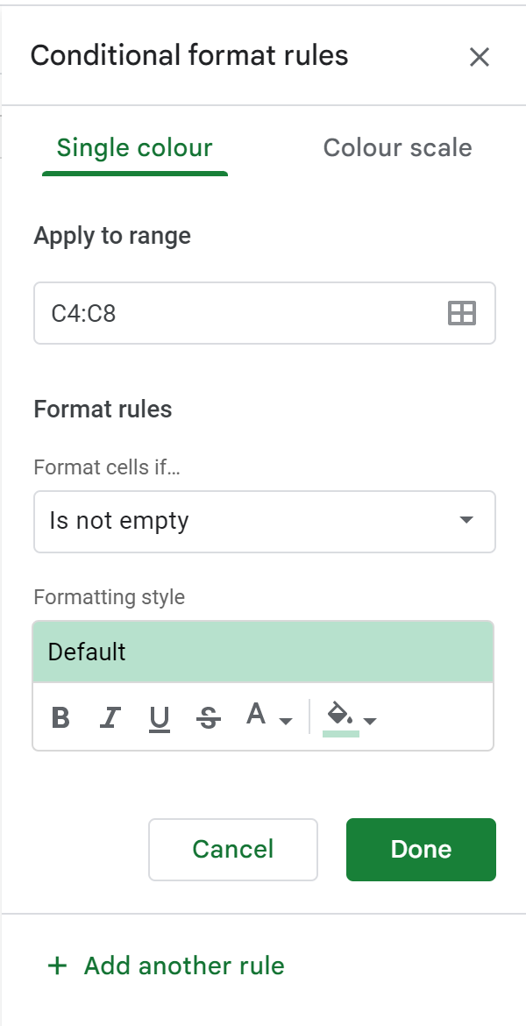Click the green Default style preview swatch

click(263, 652)
